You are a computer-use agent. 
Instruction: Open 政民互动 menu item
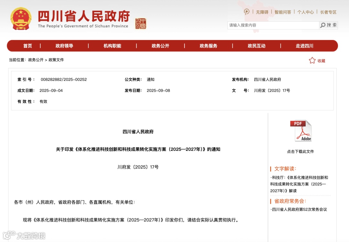(x=257, y=46)
